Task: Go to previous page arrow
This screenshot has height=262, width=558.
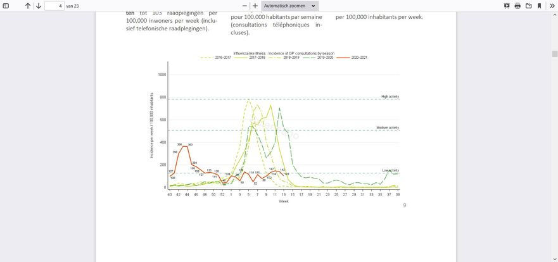Action: 28,6
